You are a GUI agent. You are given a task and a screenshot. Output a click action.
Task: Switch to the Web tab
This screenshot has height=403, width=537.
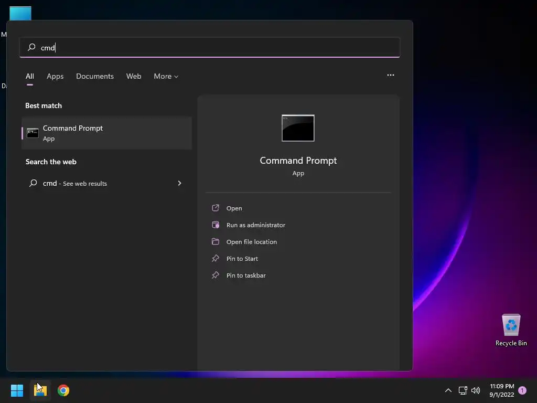point(134,76)
